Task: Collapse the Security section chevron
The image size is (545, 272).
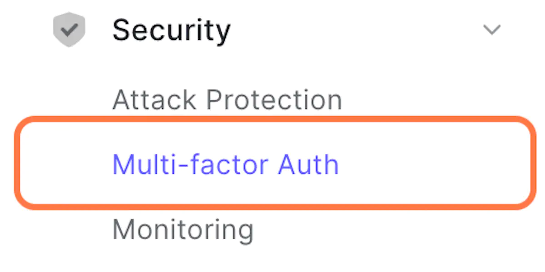Action: pos(492,30)
